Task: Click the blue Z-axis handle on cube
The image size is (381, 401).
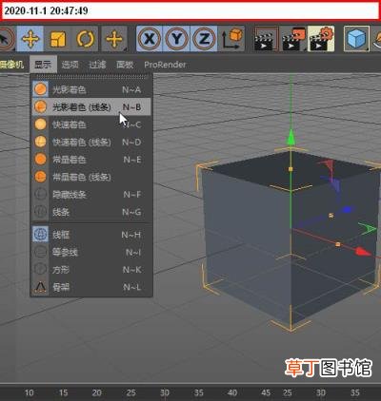Action: pos(347,210)
